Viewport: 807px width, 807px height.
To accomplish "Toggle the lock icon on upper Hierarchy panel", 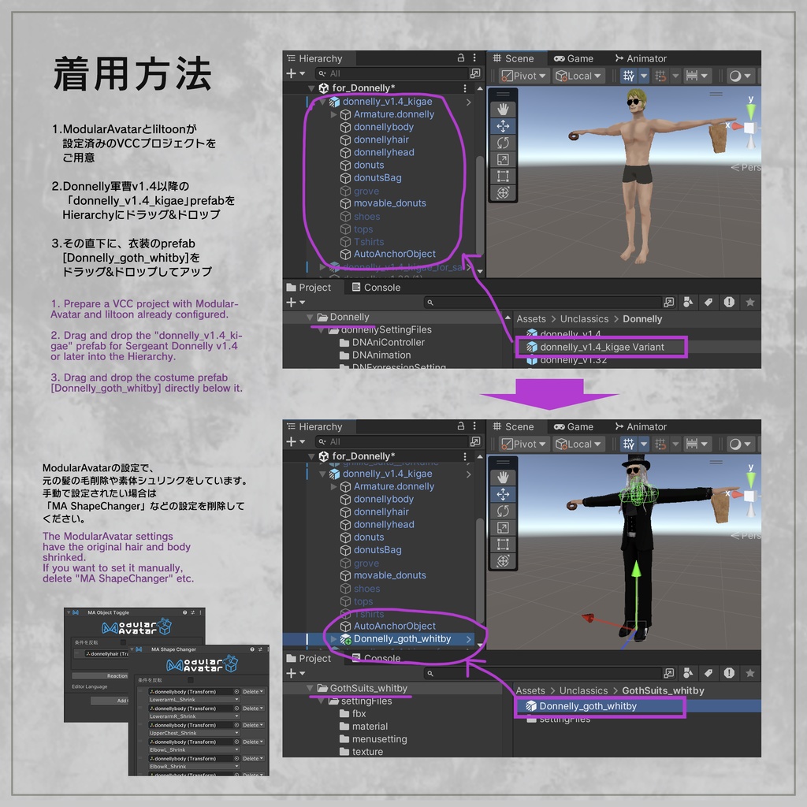I will pos(460,58).
